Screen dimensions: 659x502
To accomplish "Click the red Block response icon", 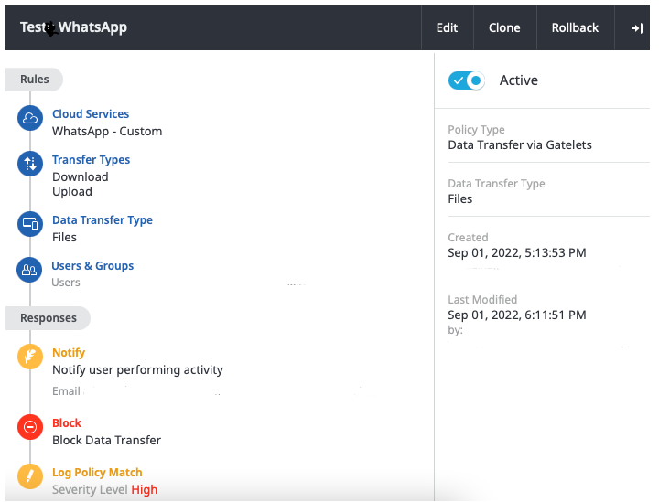I will point(29,427).
